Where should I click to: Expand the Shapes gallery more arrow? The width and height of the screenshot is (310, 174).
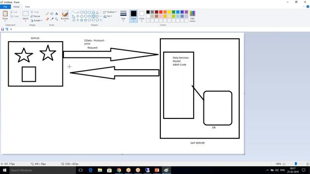point(101,20)
